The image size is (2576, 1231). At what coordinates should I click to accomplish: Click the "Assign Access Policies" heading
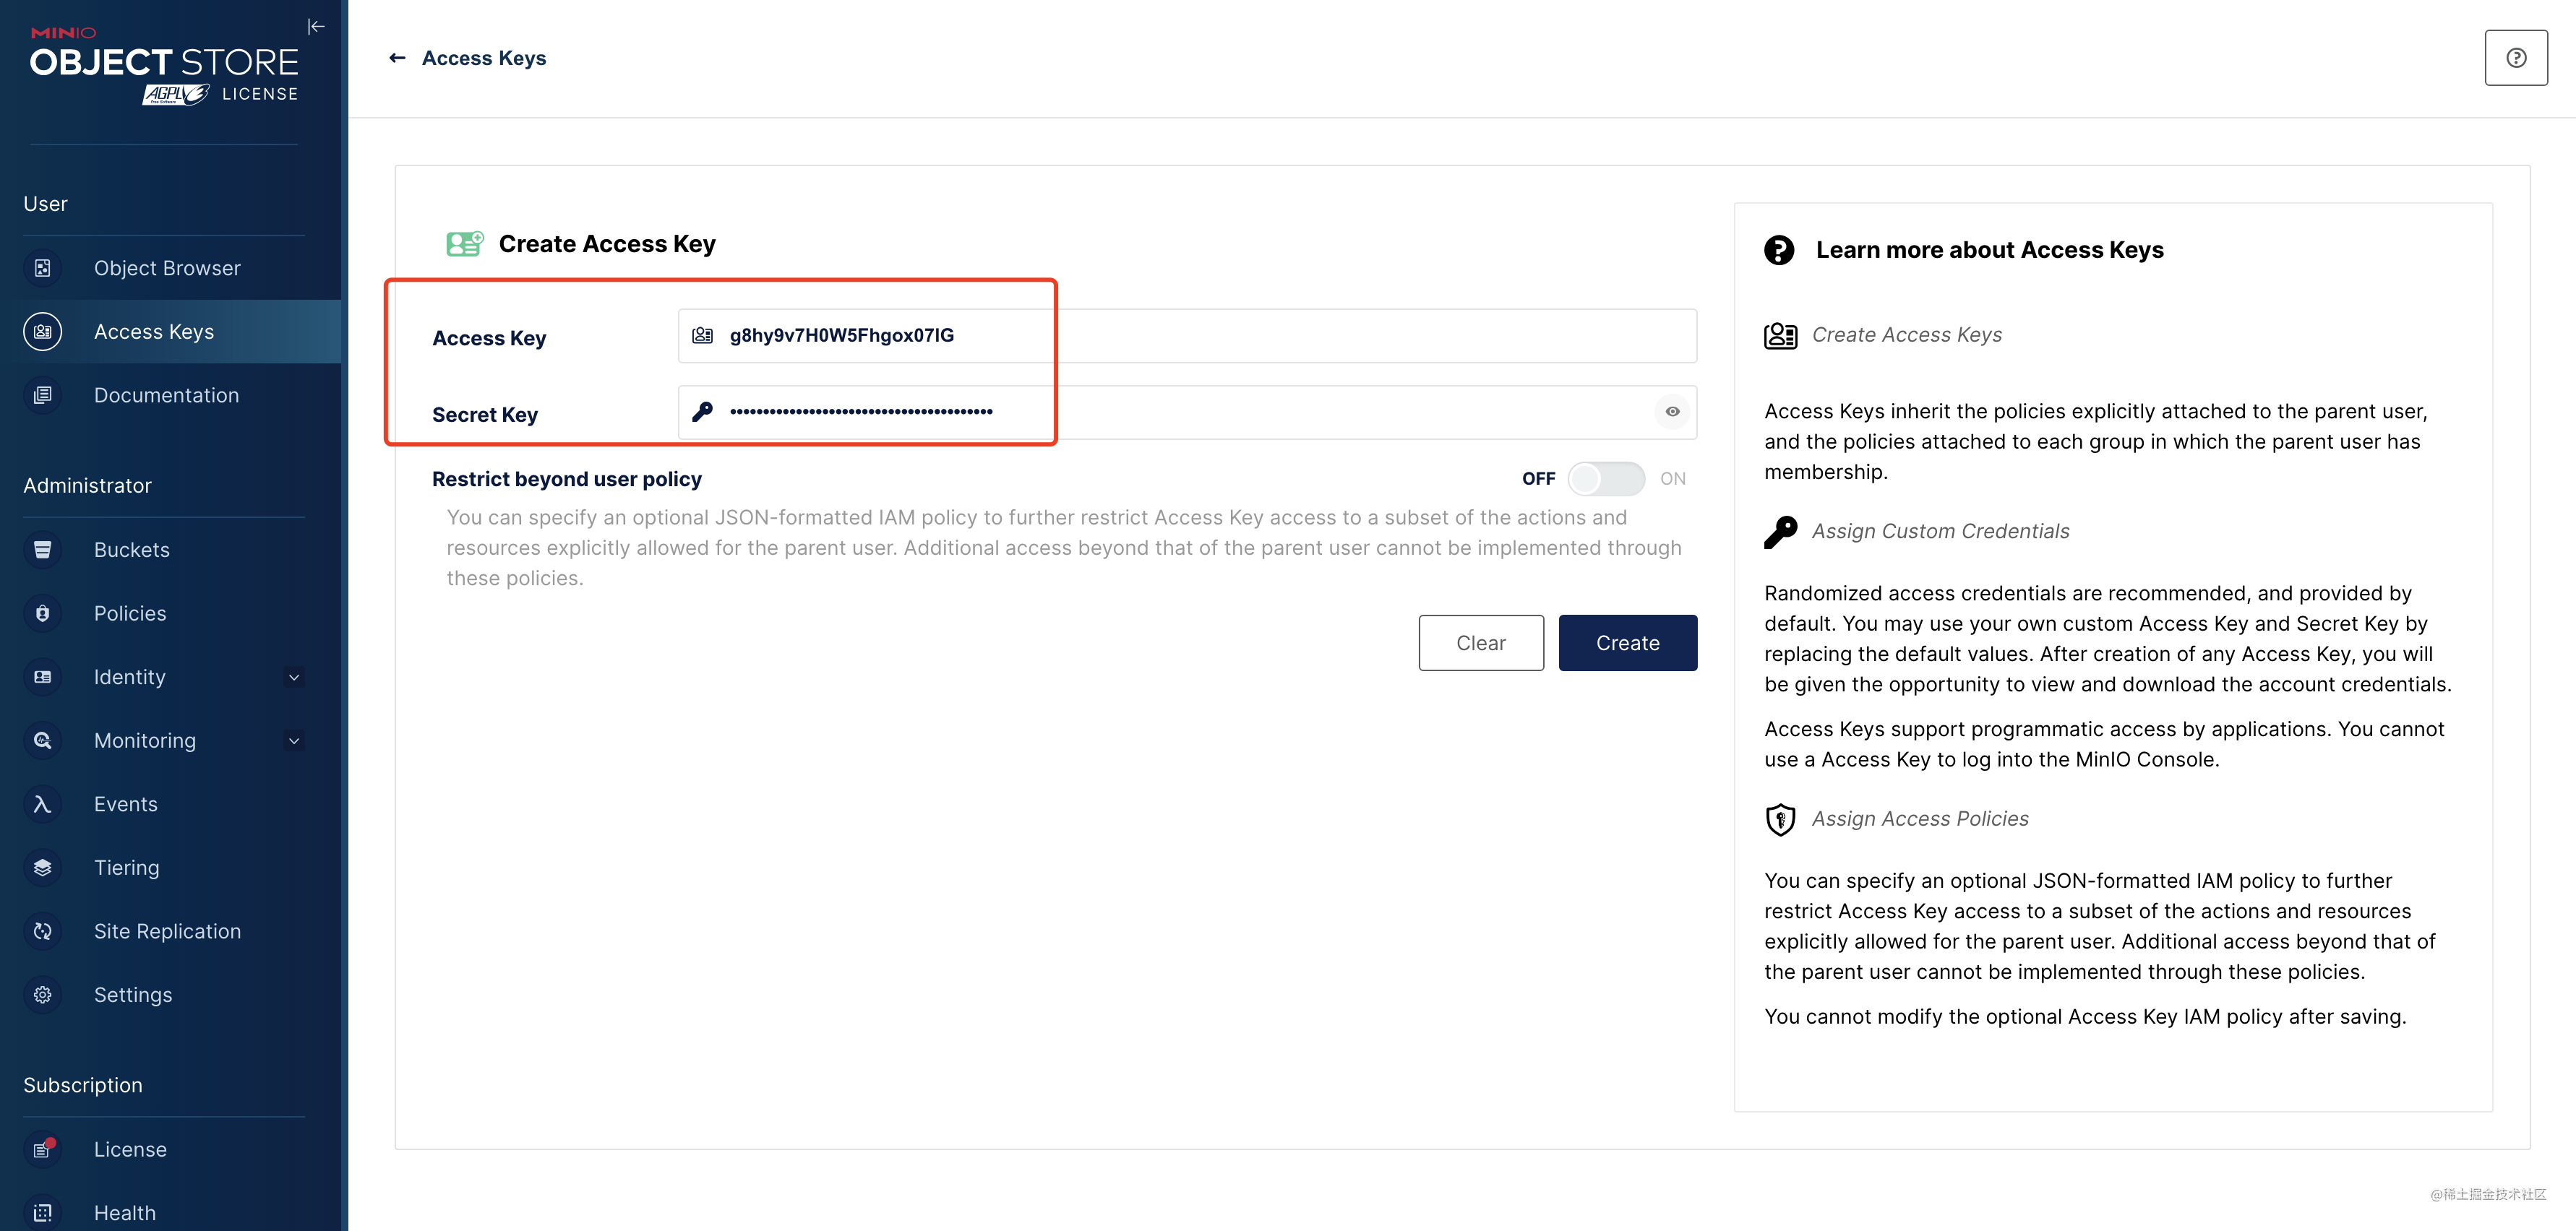tap(1920, 818)
